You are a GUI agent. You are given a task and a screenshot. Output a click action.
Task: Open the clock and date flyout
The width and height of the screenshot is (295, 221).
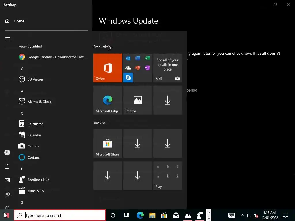click(x=270, y=215)
